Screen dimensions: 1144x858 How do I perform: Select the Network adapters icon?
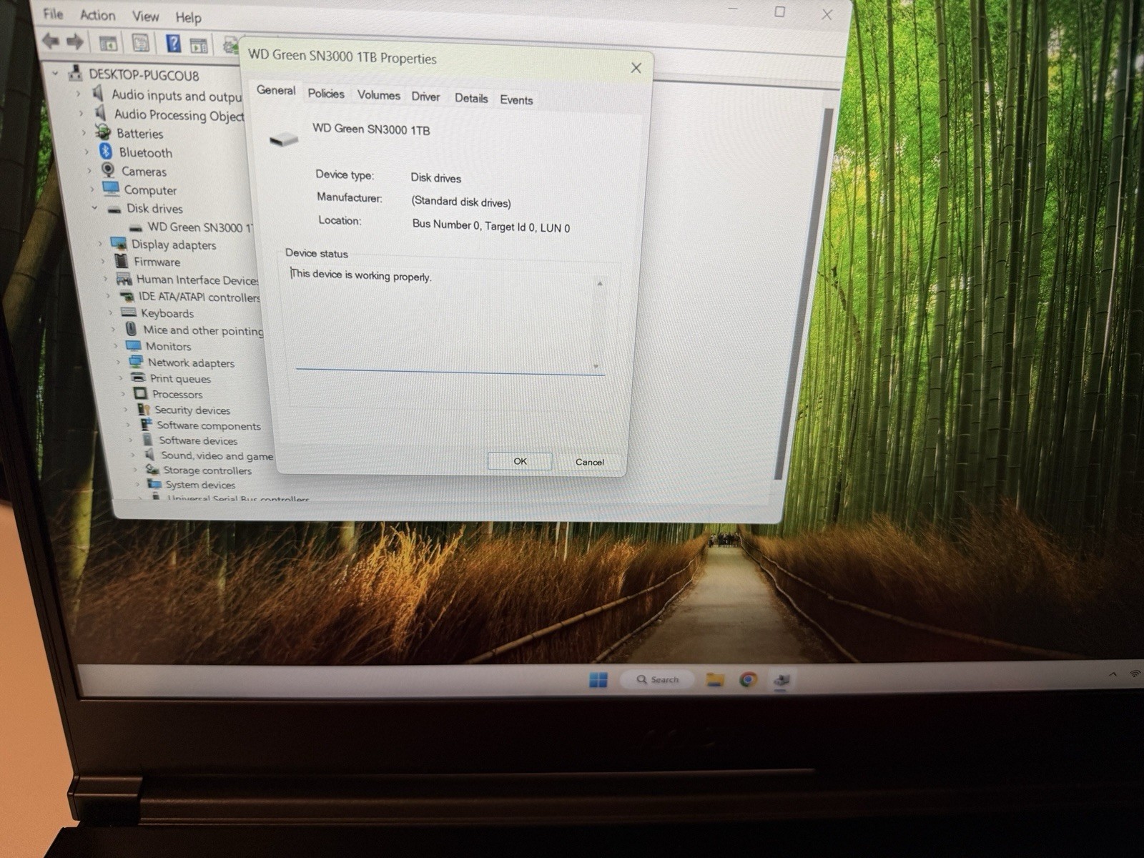136,362
